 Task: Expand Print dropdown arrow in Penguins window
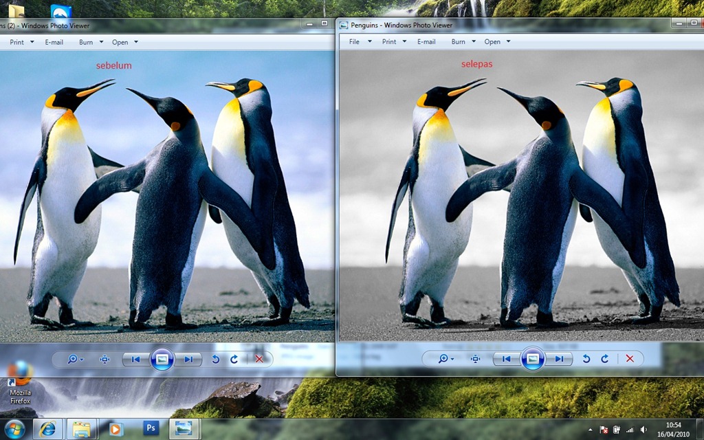[404, 41]
